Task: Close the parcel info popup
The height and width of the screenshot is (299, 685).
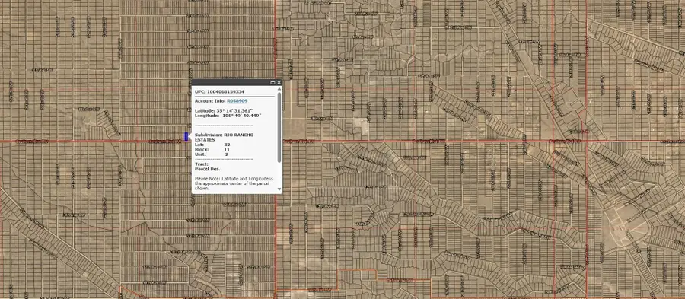Action: (279, 82)
